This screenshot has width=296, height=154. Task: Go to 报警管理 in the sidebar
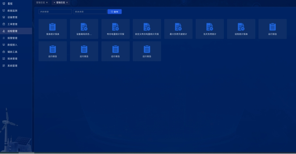pos(12,38)
